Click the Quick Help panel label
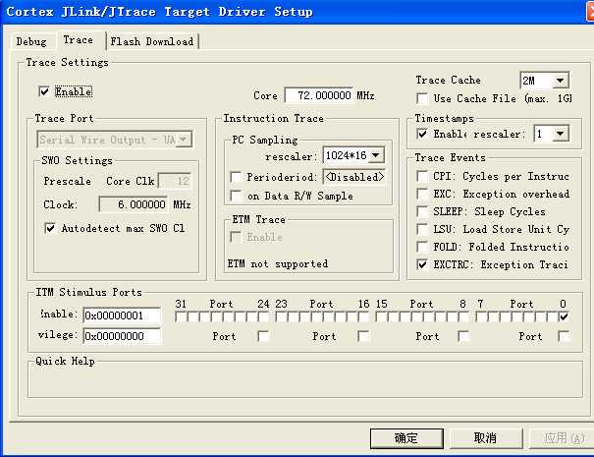The height and width of the screenshot is (457, 594). point(65,361)
